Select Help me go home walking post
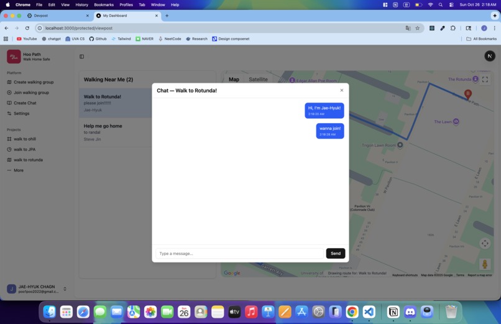Screen dimensions: 501x324 [x=116, y=132]
